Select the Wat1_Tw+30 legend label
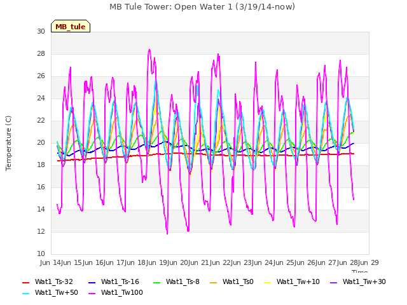The image size is (407, 305). tap(364, 281)
